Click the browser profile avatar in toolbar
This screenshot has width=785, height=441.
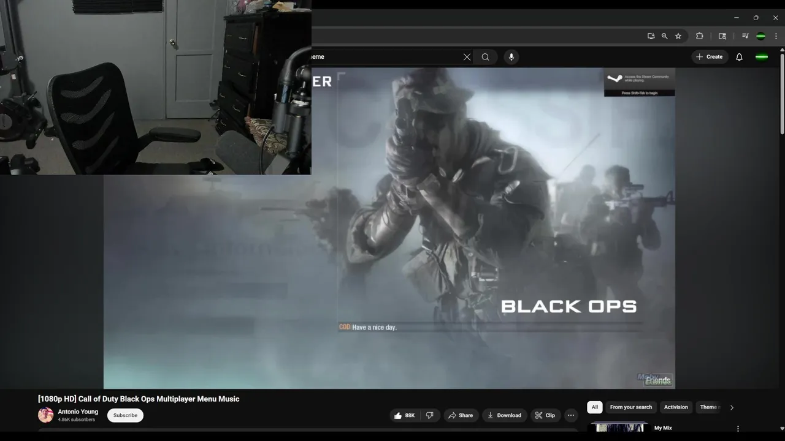(x=761, y=36)
